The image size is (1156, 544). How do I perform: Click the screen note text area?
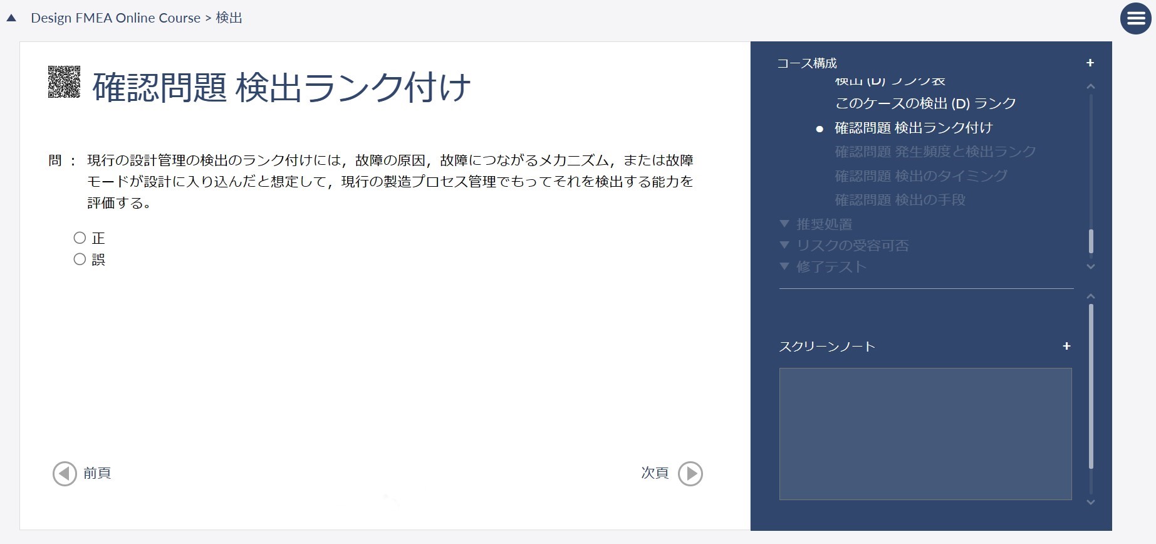[x=925, y=434]
